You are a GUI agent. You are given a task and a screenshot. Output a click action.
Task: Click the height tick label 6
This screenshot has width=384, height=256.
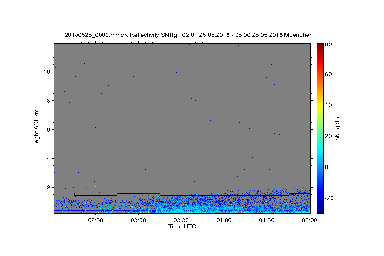(x=49, y=130)
